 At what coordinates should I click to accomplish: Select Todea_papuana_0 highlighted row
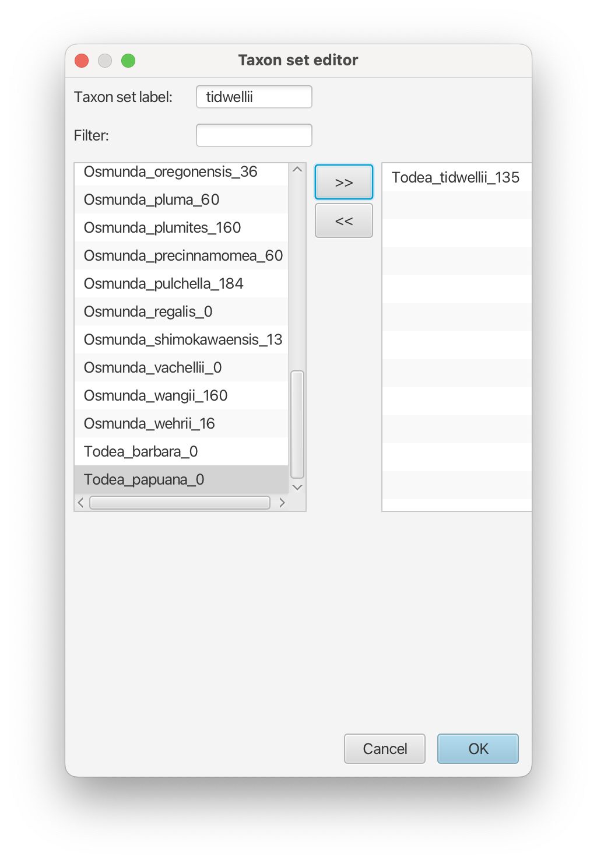pos(181,479)
